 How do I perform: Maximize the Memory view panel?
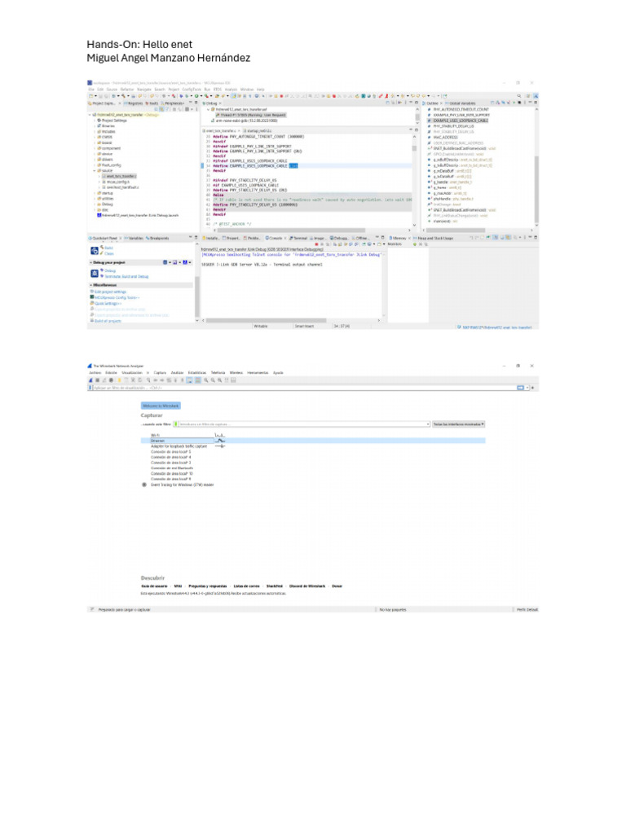tap(536, 238)
